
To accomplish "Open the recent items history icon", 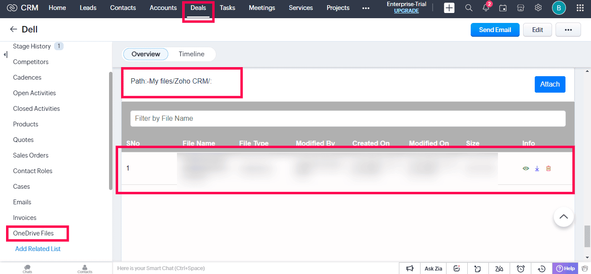I will coord(542,268).
